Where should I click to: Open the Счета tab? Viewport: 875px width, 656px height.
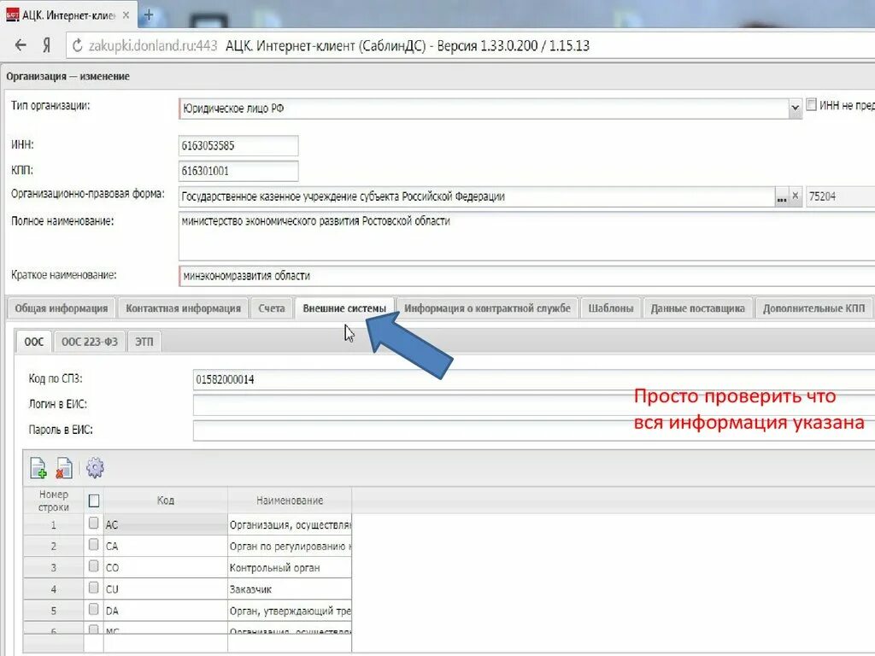(271, 307)
